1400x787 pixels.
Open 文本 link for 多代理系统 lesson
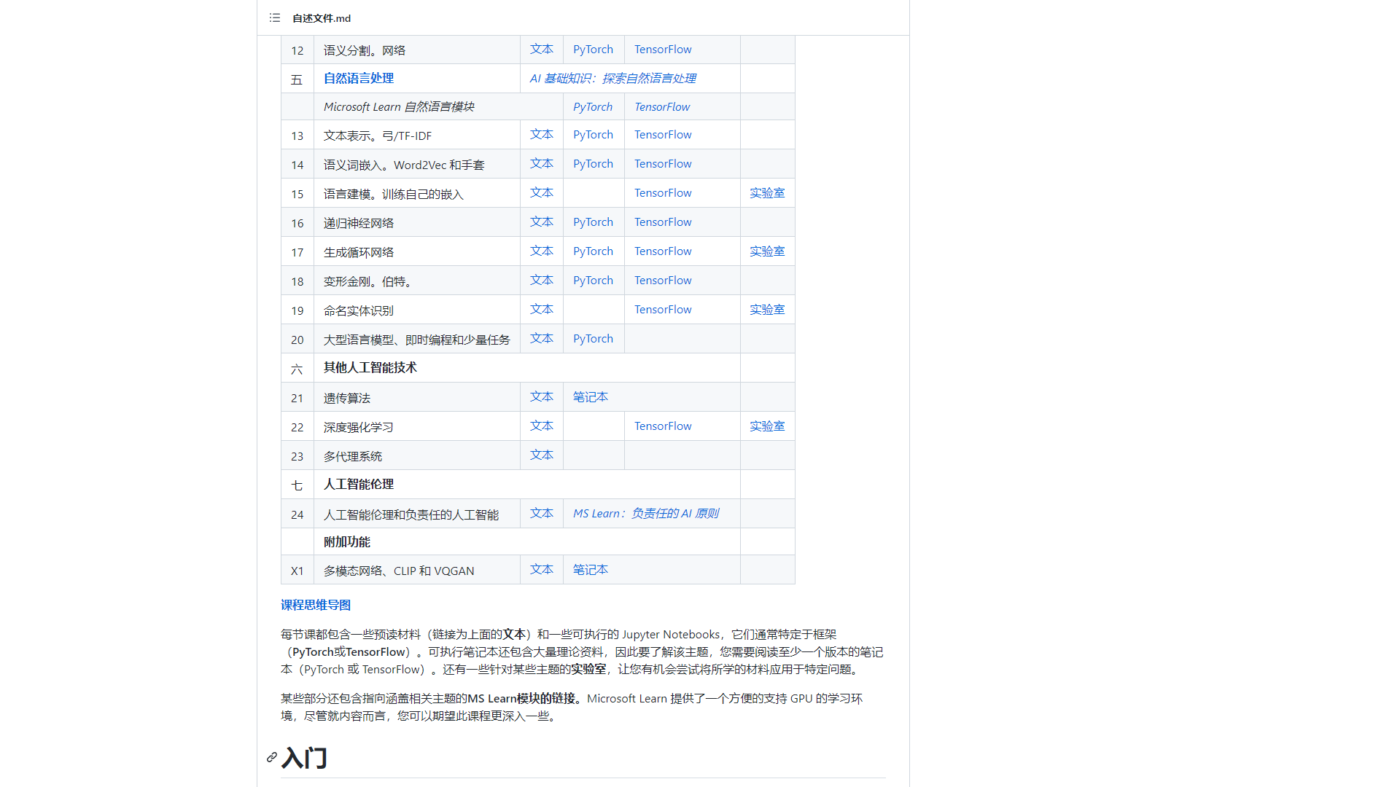pyautogui.click(x=541, y=455)
